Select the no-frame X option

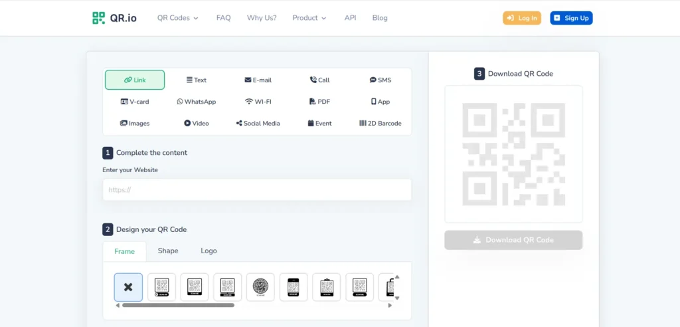pos(128,287)
